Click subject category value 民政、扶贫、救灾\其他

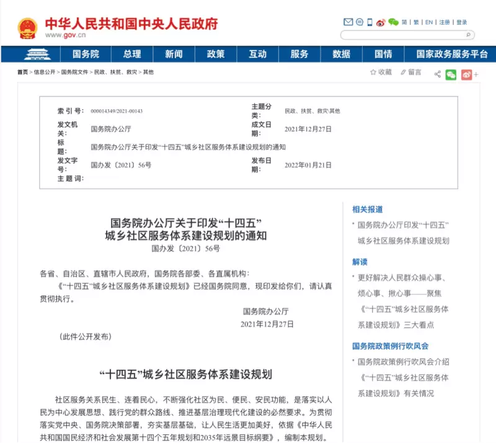tap(312, 111)
